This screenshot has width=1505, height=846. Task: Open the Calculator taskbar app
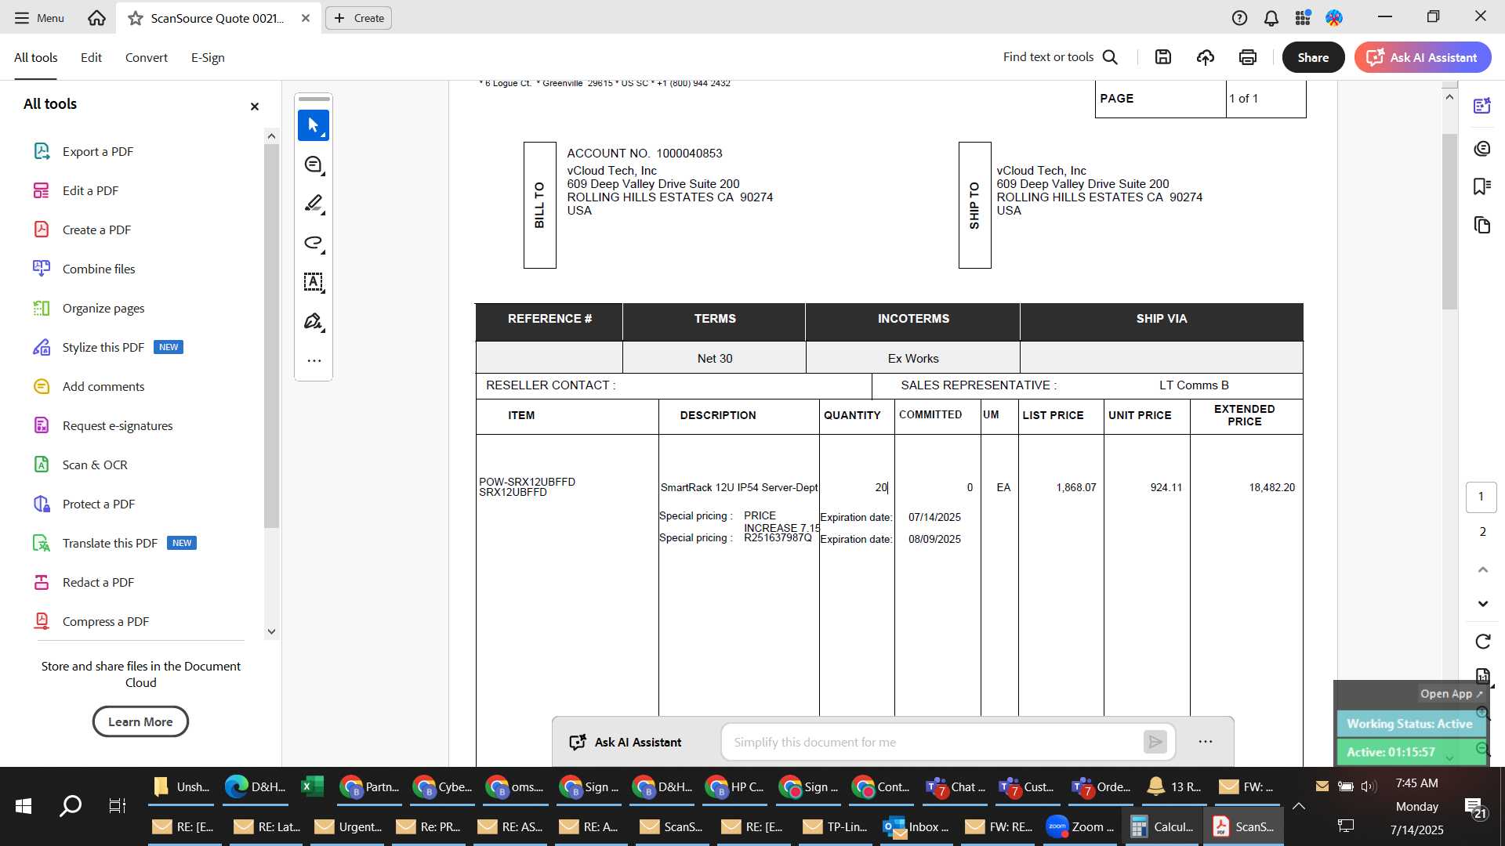[x=1162, y=826]
